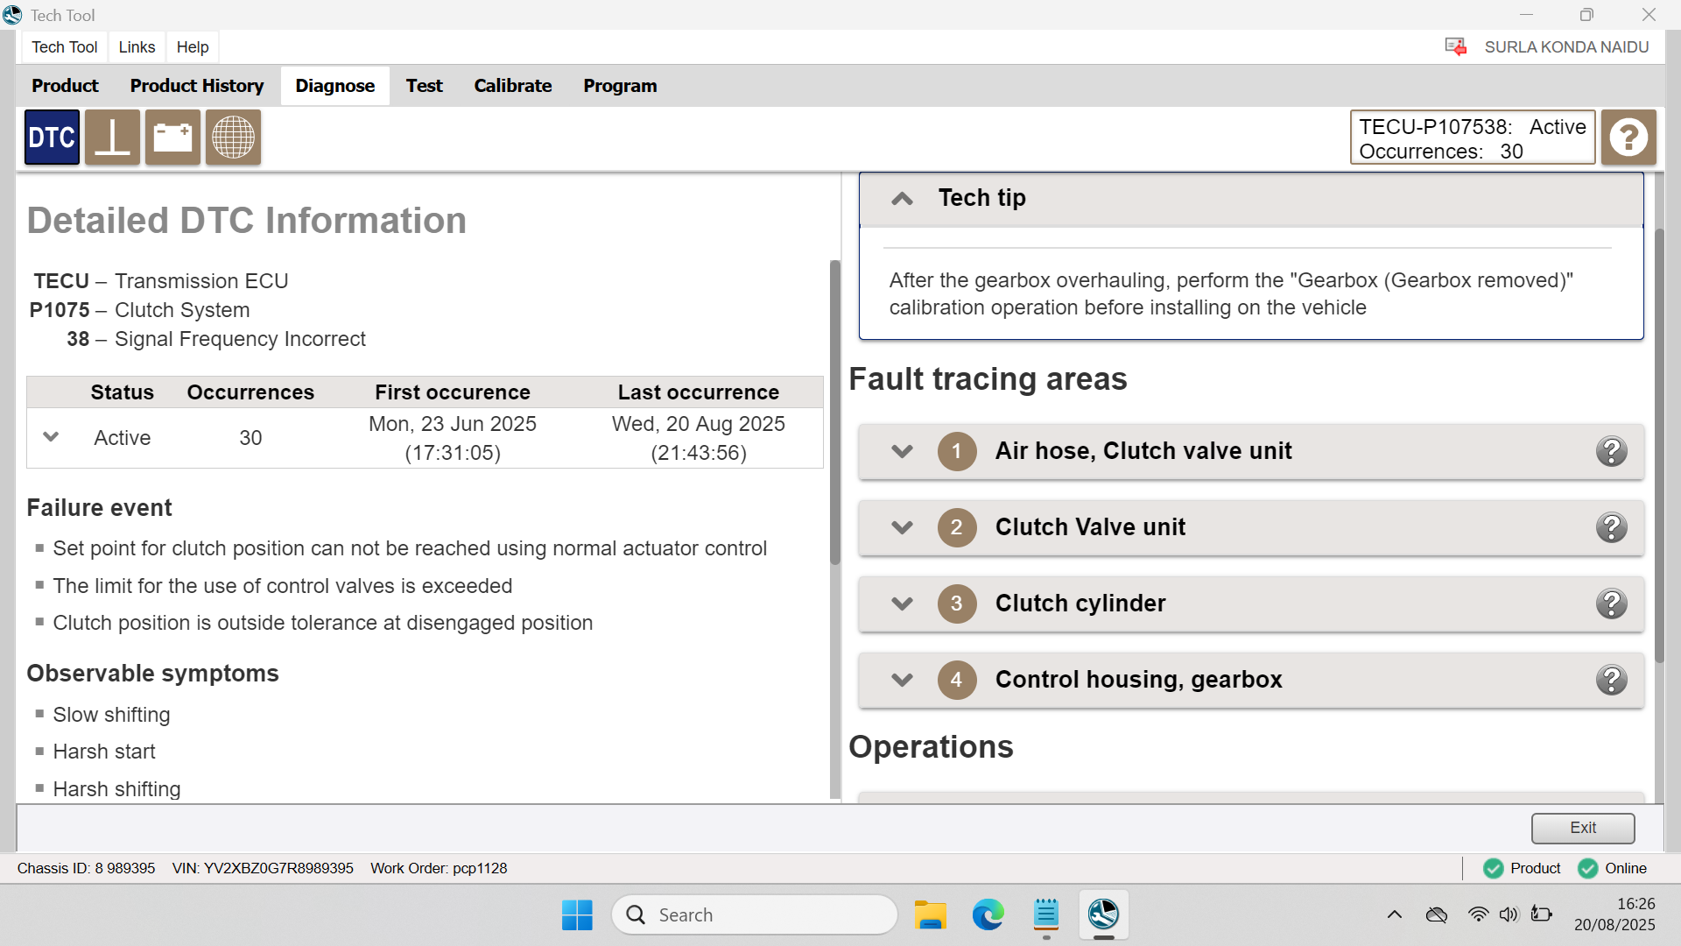Open the Links menu

[x=137, y=47]
